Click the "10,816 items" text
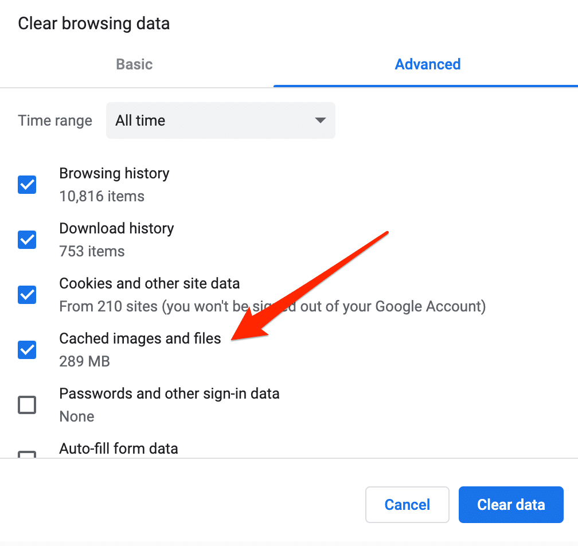This screenshot has width=578, height=546. click(x=101, y=197)
